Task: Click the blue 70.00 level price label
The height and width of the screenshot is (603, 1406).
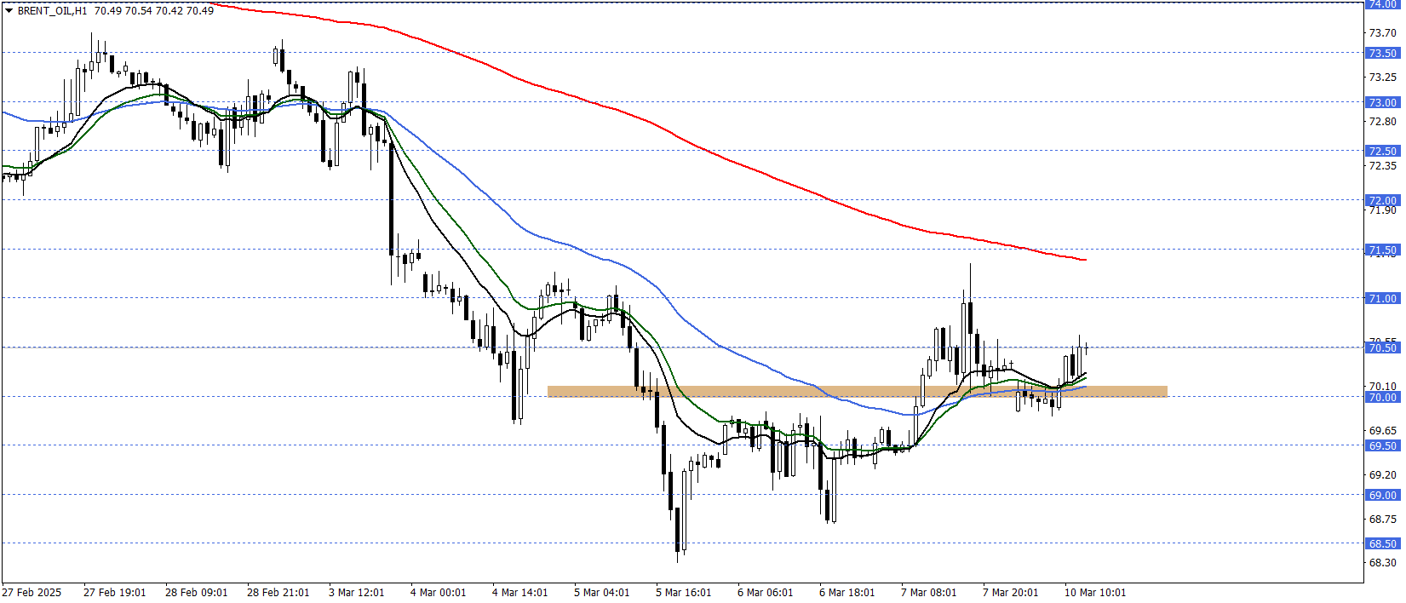Action: 1382,397
